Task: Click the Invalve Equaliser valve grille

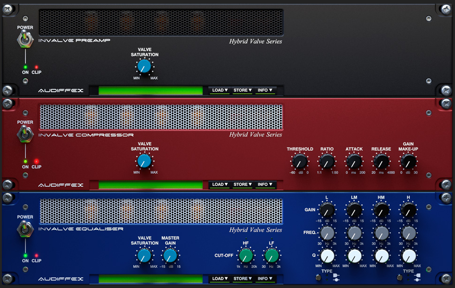Action: click(x=161, y=211)
